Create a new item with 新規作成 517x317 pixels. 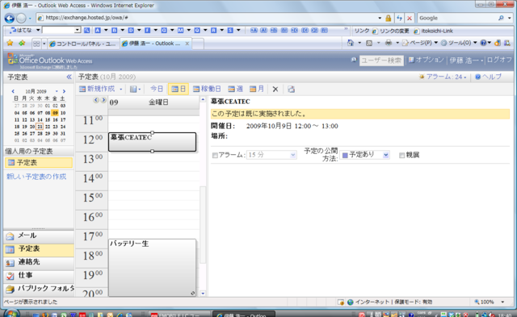coord(97,89)
